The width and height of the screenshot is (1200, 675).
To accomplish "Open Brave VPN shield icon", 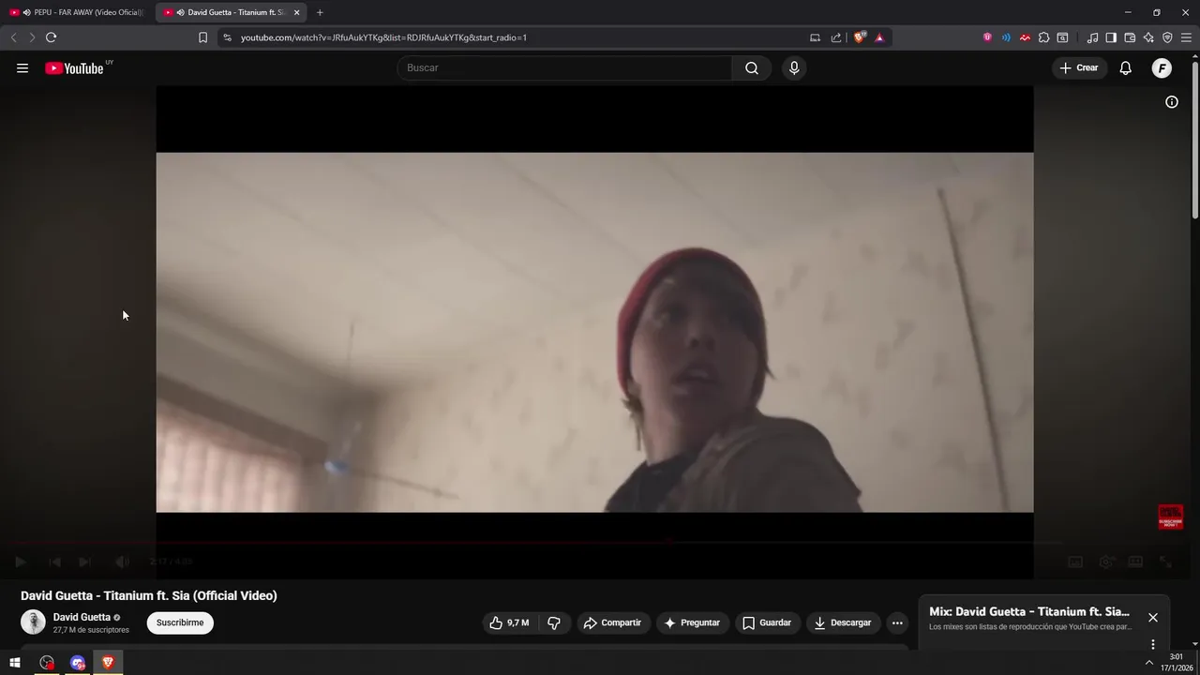I will (x=1167, y=37).
